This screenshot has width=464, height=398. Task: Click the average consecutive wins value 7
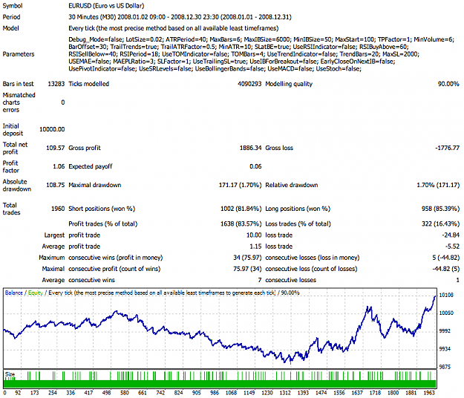[260, 280]
